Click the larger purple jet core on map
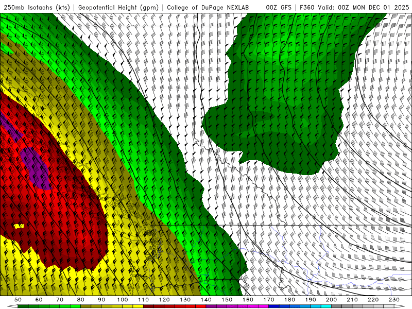412x309 pixels. (x=37, y=168)
